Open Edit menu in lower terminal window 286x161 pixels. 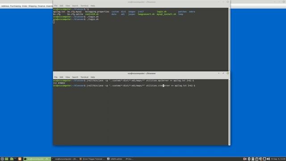(x=61, y=77)
